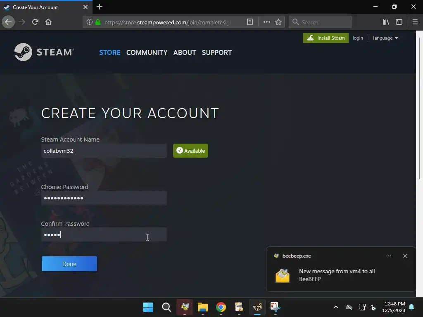The image size is (423, 317).
Task: Click the Install Steam button
Action: coord(326,38)
